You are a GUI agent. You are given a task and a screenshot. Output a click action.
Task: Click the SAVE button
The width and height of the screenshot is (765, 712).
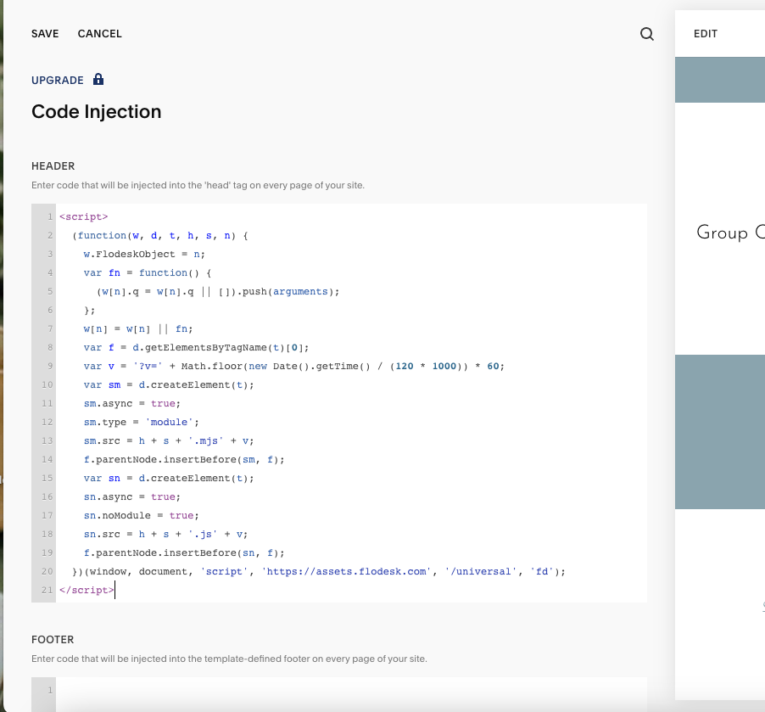point(45,34)
